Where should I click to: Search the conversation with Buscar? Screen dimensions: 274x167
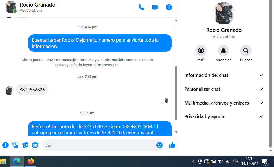click(x=246, y=51)
